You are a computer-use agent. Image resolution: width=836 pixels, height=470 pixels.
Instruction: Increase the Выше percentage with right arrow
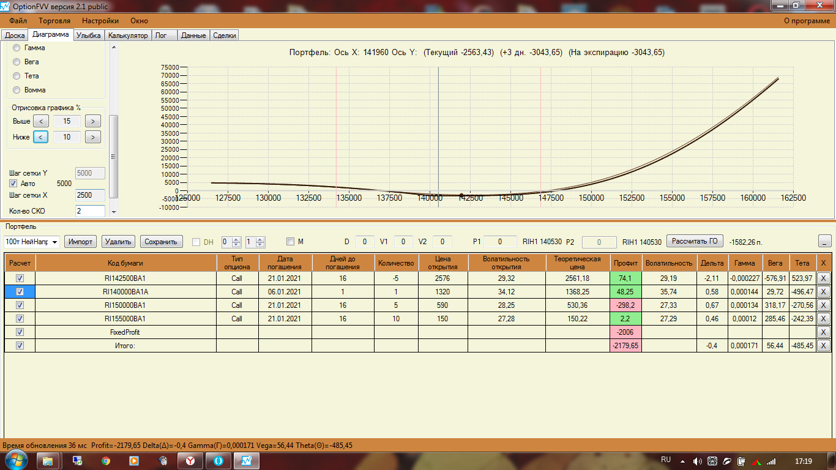tap(93, 121)
